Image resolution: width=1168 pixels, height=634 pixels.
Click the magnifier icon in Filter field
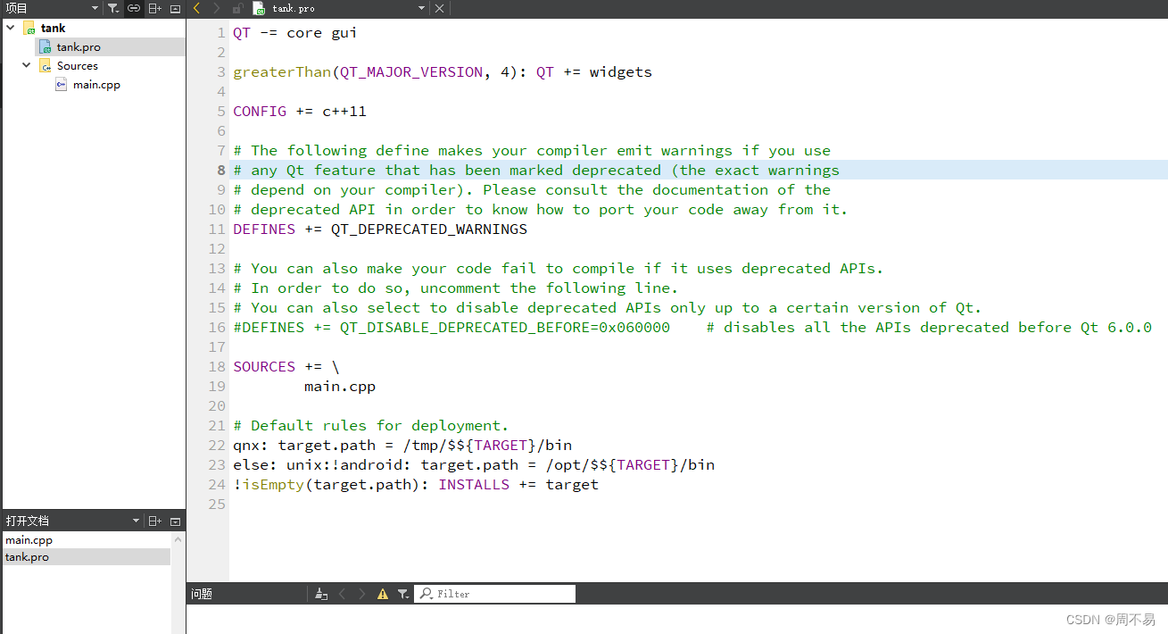[427, 594]
